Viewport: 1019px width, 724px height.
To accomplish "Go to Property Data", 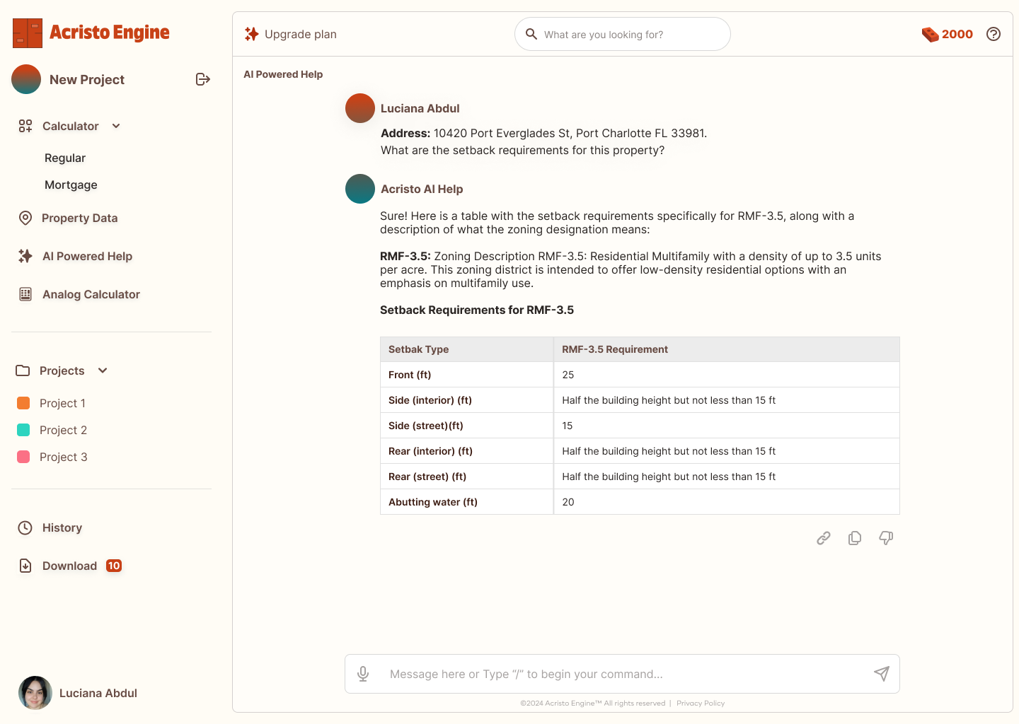I will [x=79, y=218].
